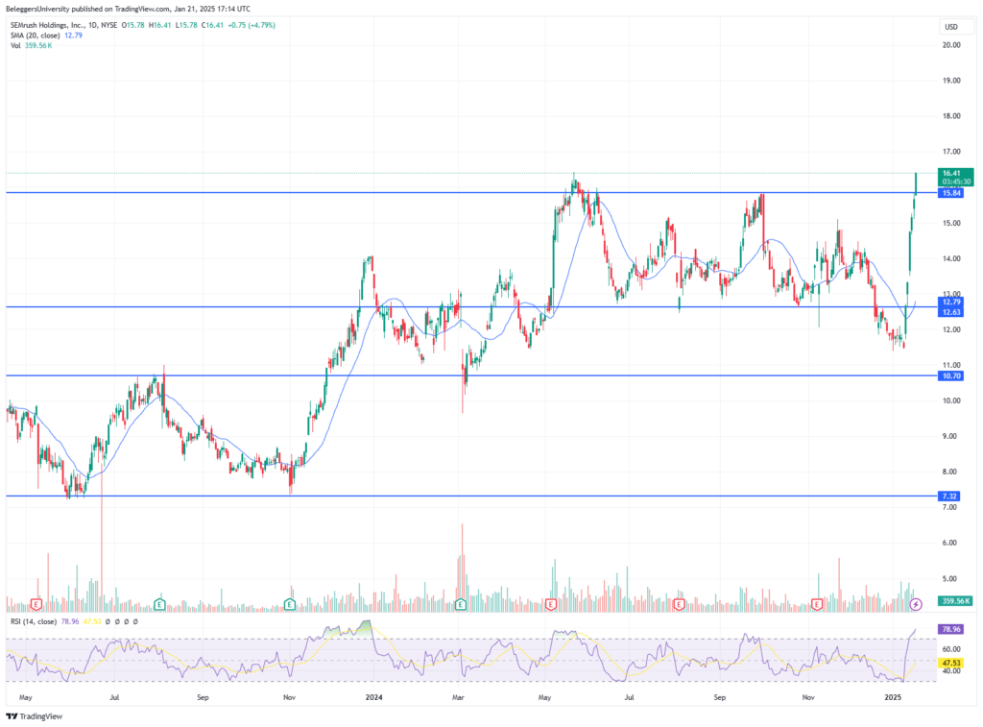983x727 pixels.
Task: Click the H16.41 high value in legend
Action: [160, 26]
